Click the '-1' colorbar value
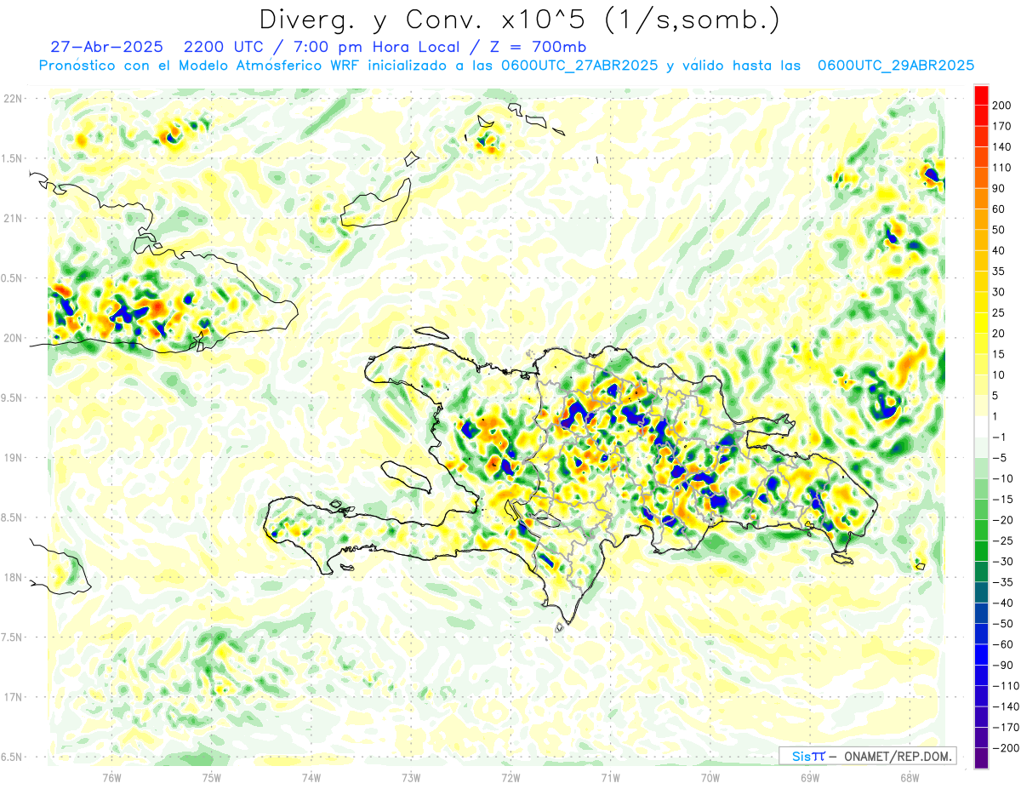The width and height of the screenshot is (1021, 789). 999,437
